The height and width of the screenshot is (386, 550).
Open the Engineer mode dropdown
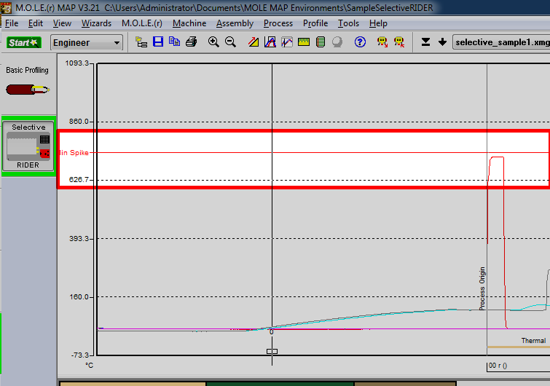(86, 43)
